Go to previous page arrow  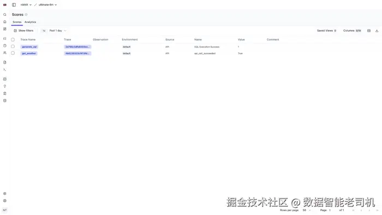[361, 210]
